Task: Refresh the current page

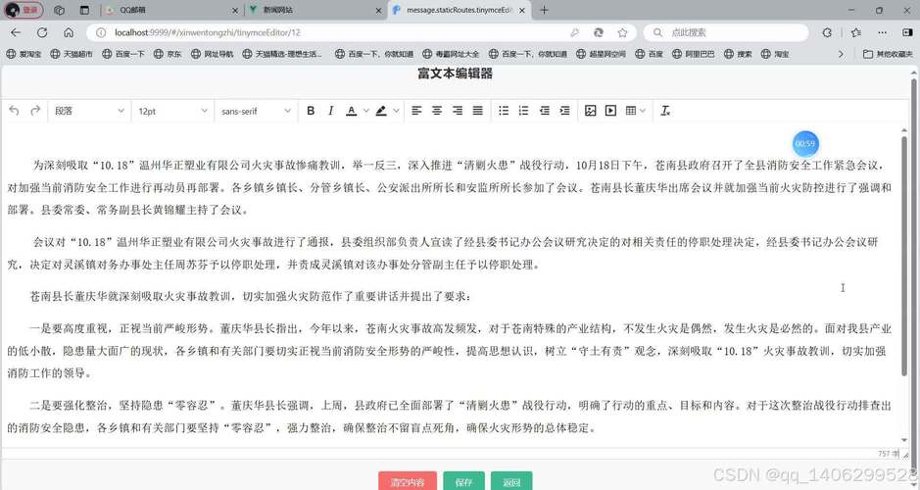Action: click(x=42, y=33)
